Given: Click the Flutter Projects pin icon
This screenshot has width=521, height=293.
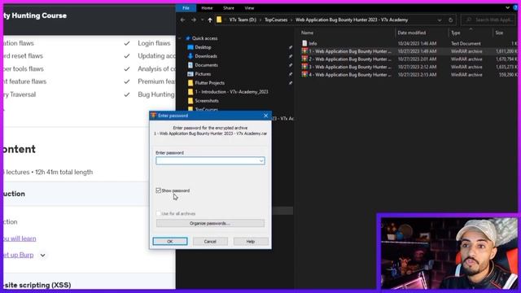Looking at the screenshot, I should click(291, 83).
